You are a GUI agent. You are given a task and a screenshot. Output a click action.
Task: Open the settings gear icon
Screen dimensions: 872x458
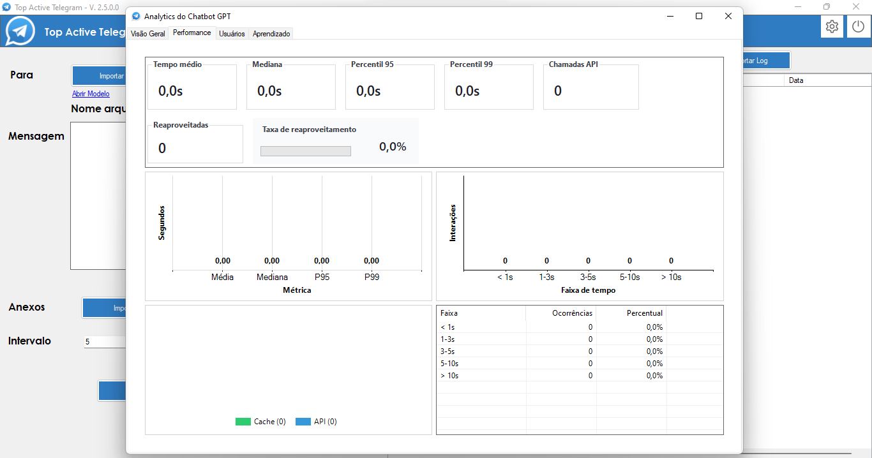point(832,27)
